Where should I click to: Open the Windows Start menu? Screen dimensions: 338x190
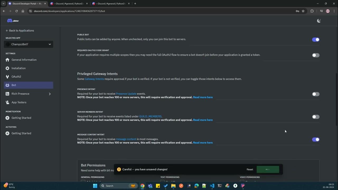point(95,186)
